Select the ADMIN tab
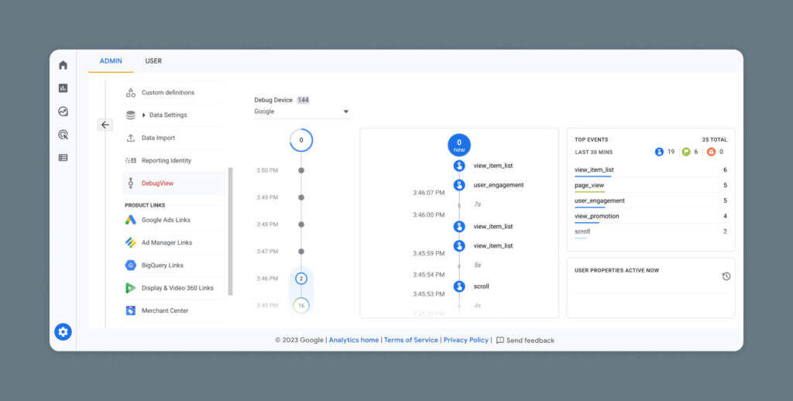793x401 pixels. click(111, 61)
